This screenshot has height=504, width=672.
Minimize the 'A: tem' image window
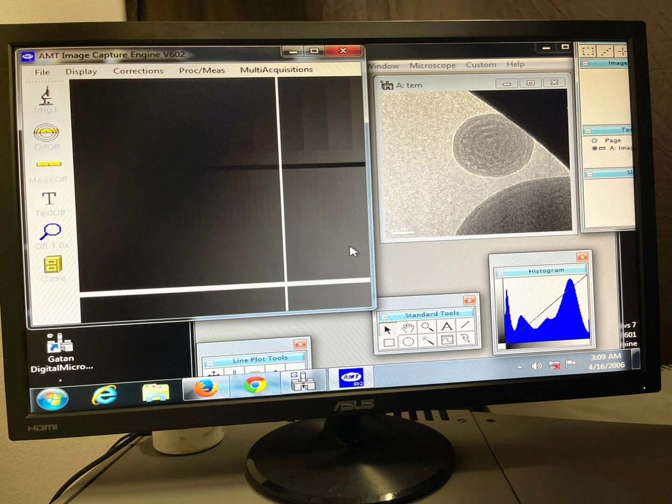[x=506, y=84]
